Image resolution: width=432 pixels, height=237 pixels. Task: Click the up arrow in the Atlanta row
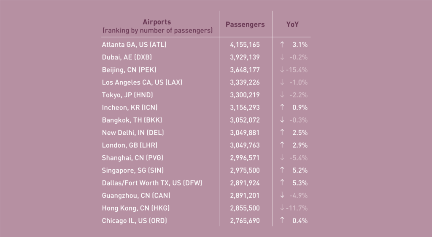pyautogui.click(x=282, y=44)
